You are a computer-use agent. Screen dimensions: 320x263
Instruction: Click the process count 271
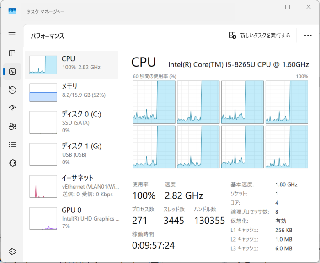[x=139, y=221]
